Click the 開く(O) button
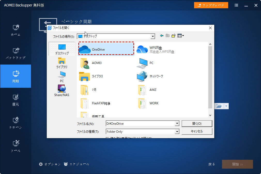 point(197,123)
